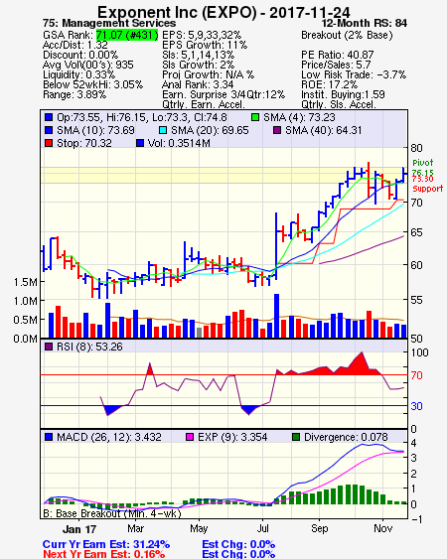Click 'Below 52wkHi: 3.05%' text

click(x=92, y=85)
